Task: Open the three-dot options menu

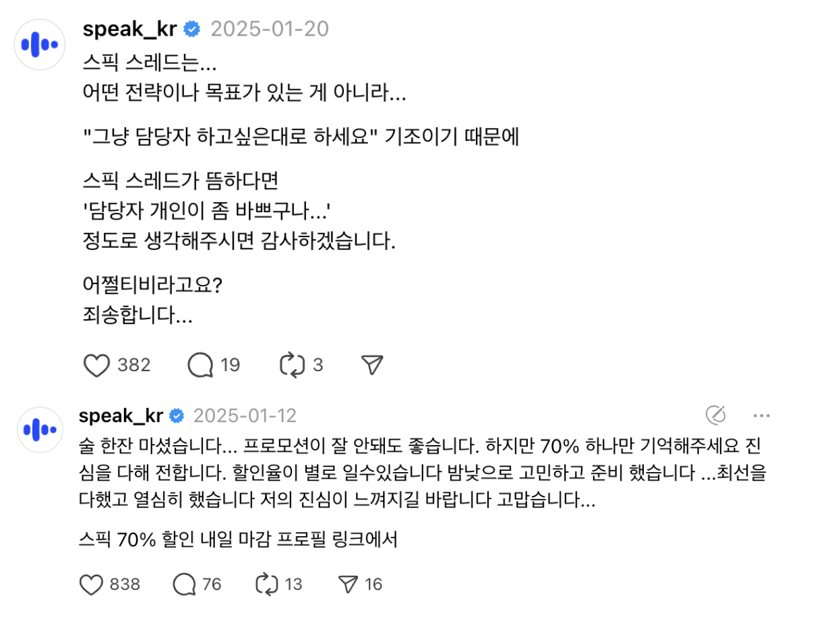Action: tap(762, 416)
